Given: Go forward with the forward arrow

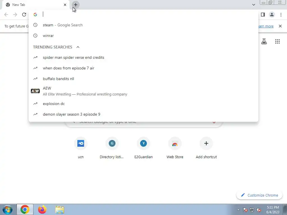Looking at the screenshot, I should (x=15, y=15).
